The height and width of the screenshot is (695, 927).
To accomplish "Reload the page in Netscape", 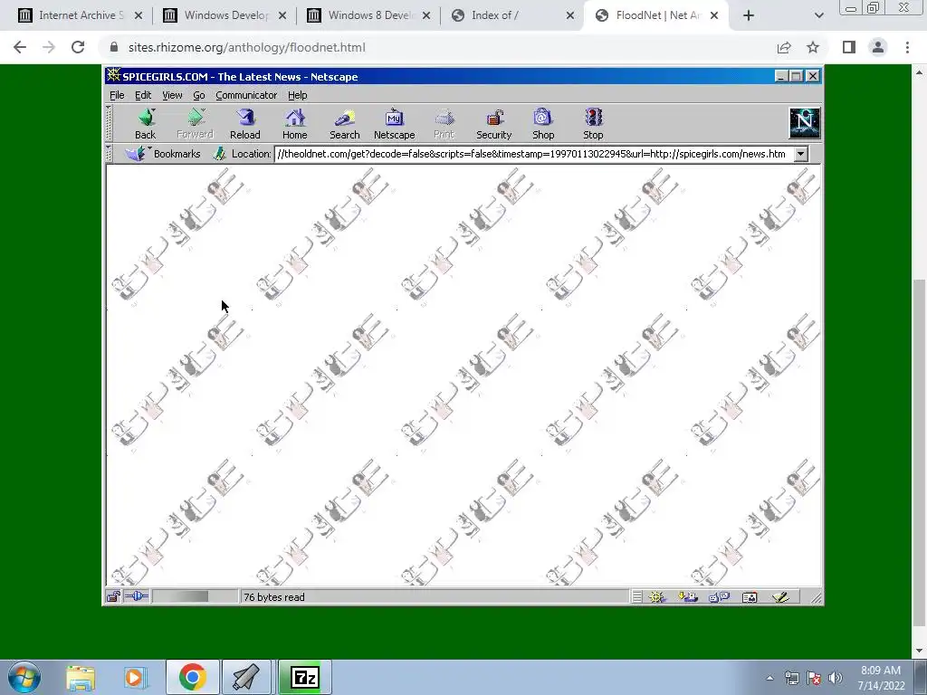I will click(244, 123).
